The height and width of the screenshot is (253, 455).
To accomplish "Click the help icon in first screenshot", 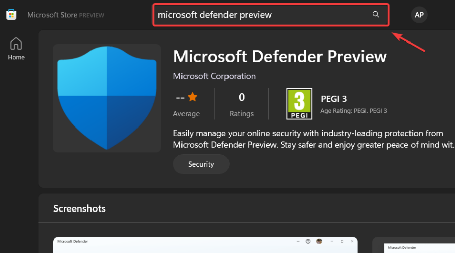I will click(x=308, y=241).
